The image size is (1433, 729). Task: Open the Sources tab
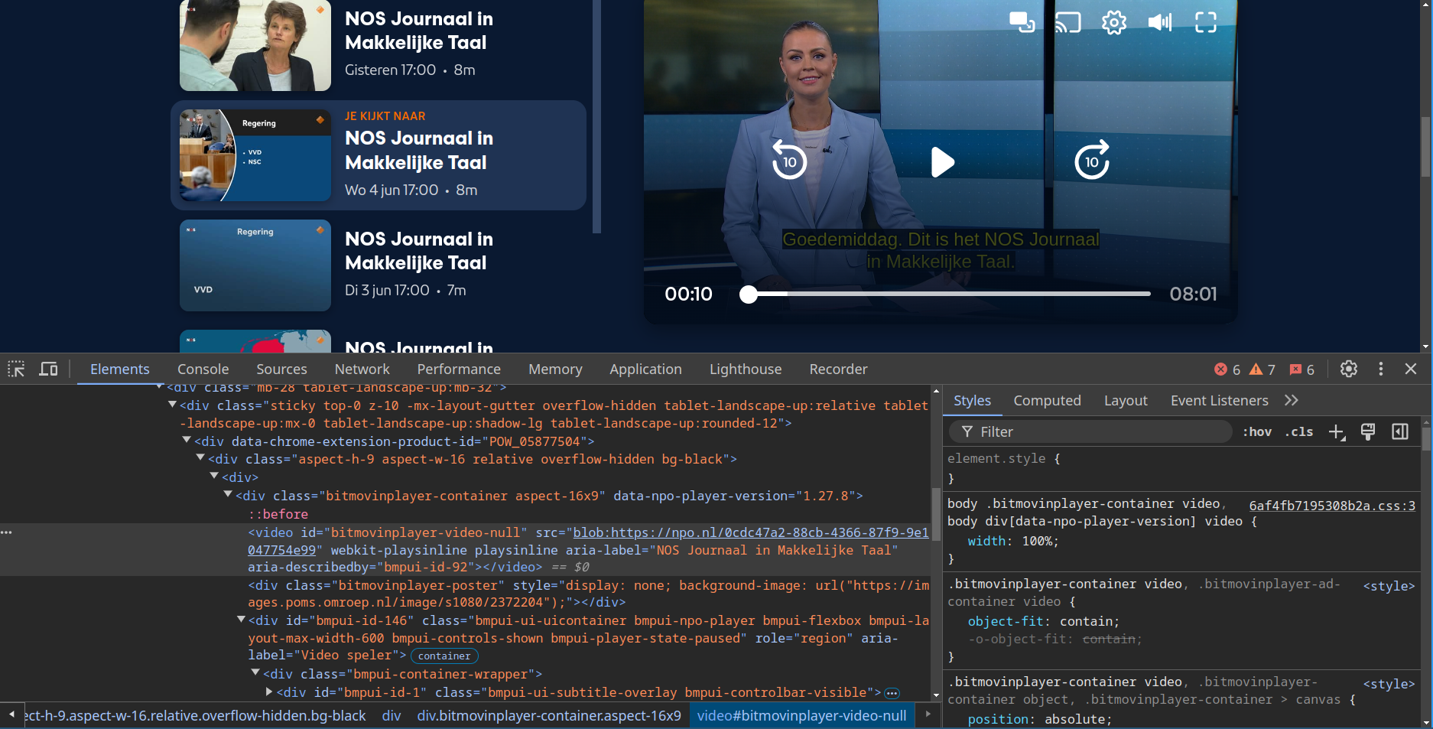pyautogui.click(x=281, y=369)
